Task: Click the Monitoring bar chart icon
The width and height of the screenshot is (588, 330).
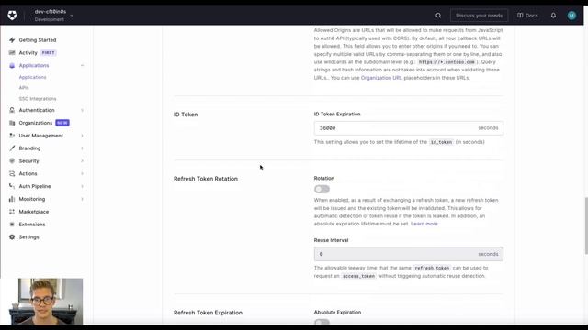Action: pos(12,199)
